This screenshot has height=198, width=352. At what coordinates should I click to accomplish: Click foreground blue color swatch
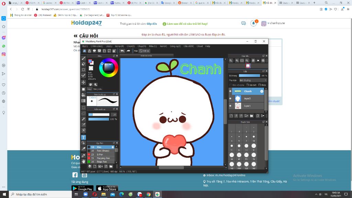coord(90,61)
